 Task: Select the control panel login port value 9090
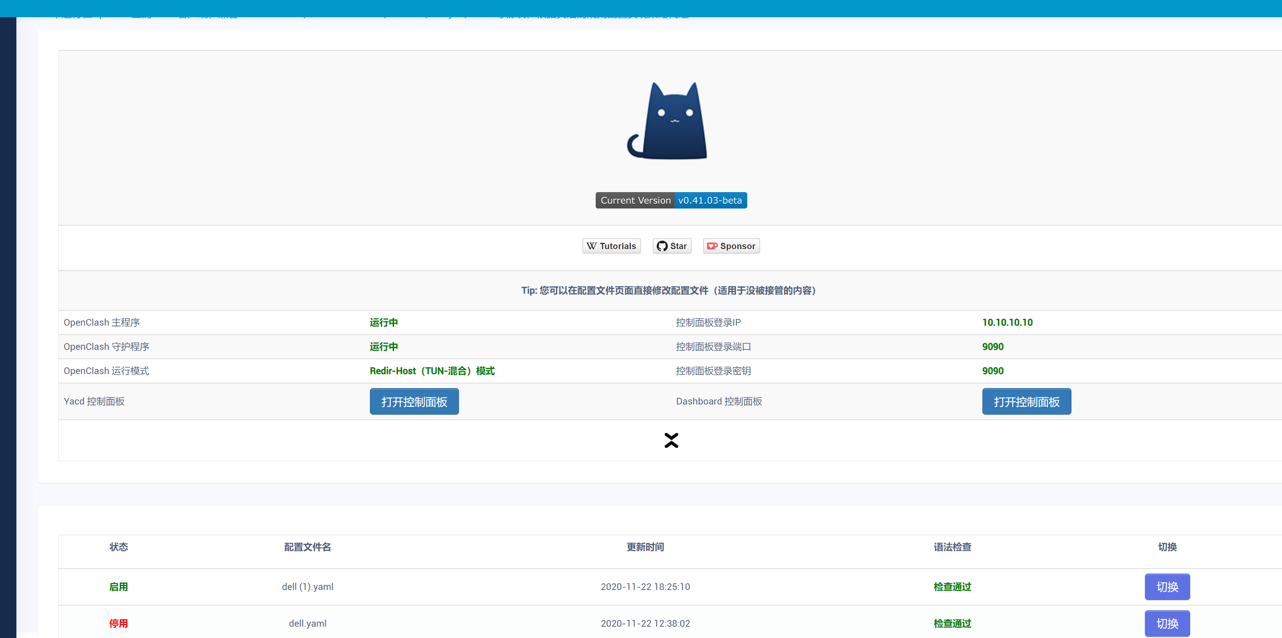[993, 347]
